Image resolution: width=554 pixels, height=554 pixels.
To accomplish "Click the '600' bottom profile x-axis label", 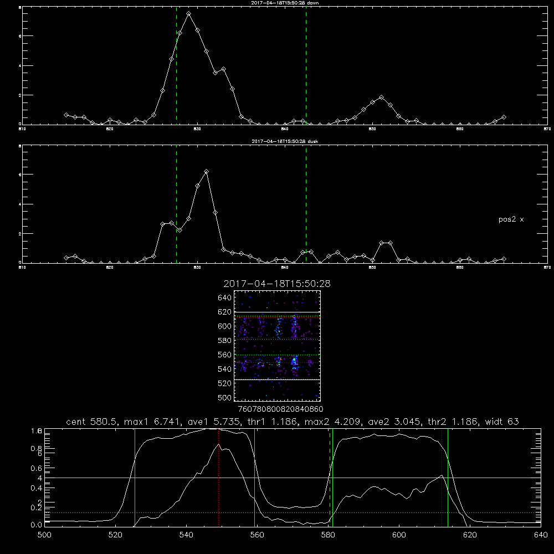I will tap(399, 535).
